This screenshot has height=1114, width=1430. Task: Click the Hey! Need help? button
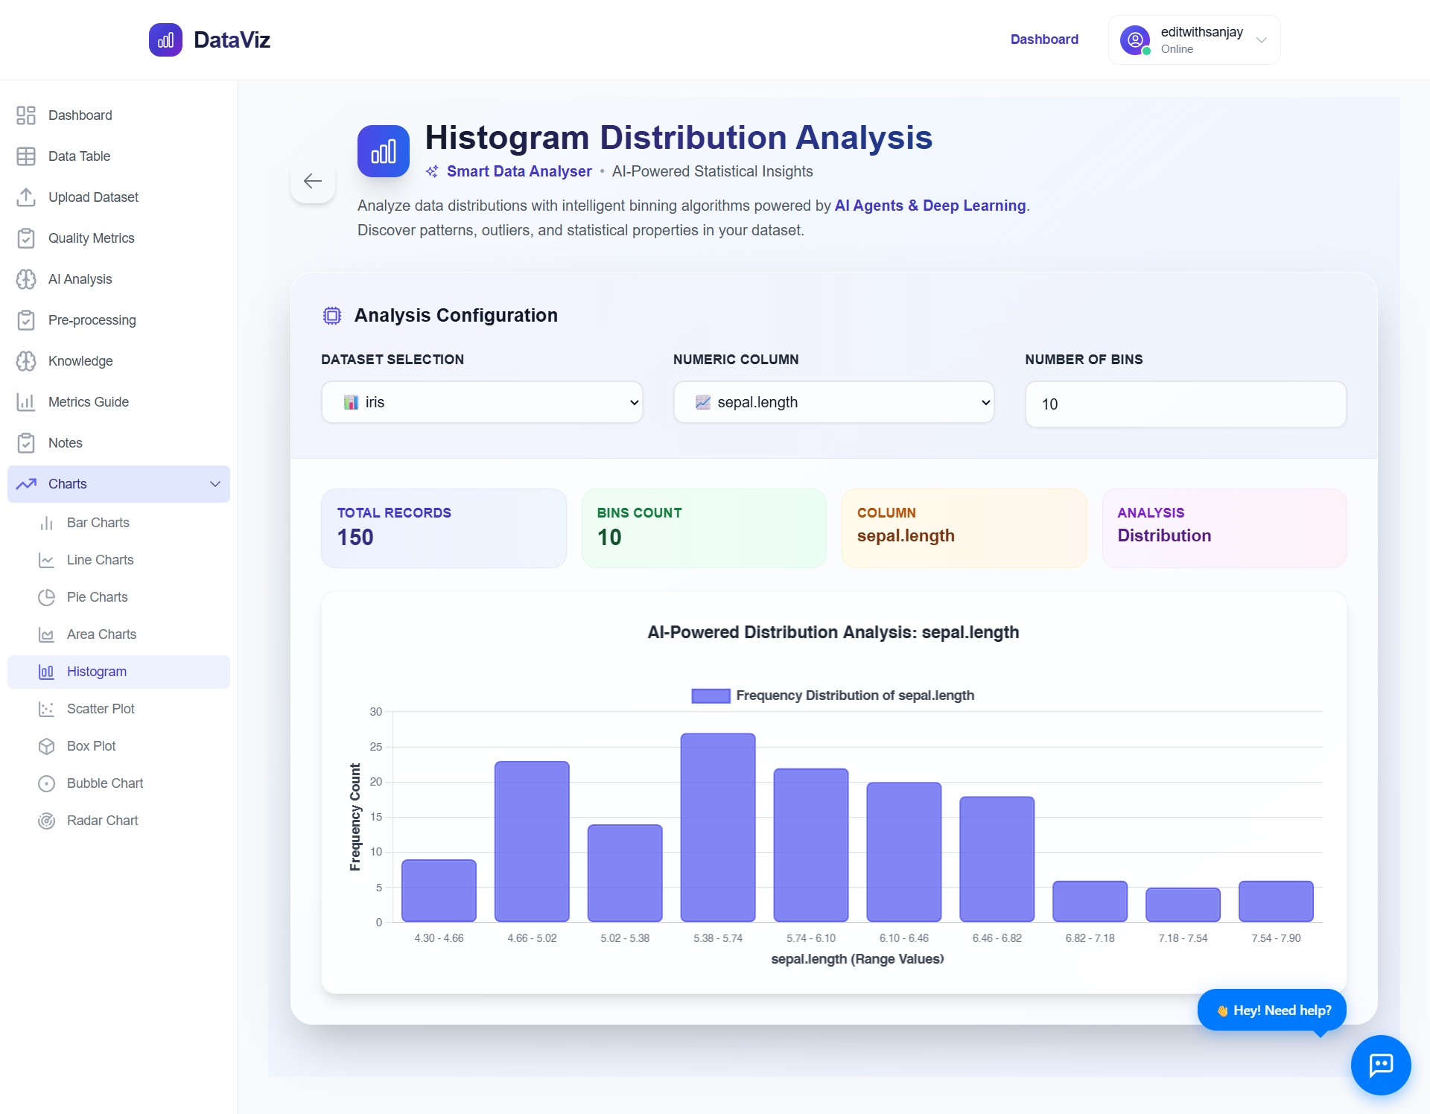tap(1271, 1010)
